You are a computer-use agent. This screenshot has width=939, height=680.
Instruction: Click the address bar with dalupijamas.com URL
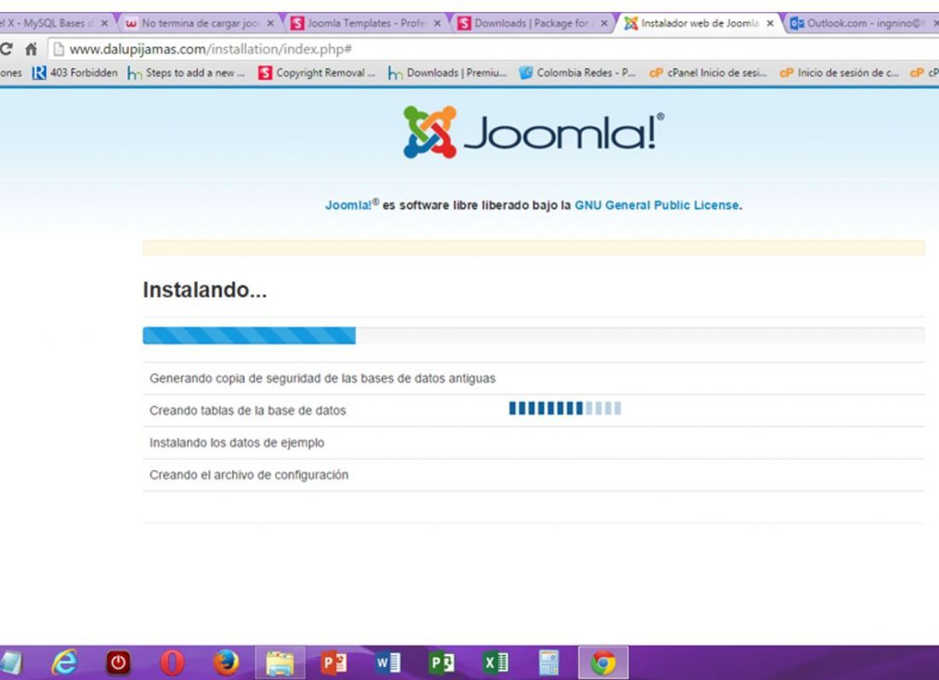pos(493,50)
